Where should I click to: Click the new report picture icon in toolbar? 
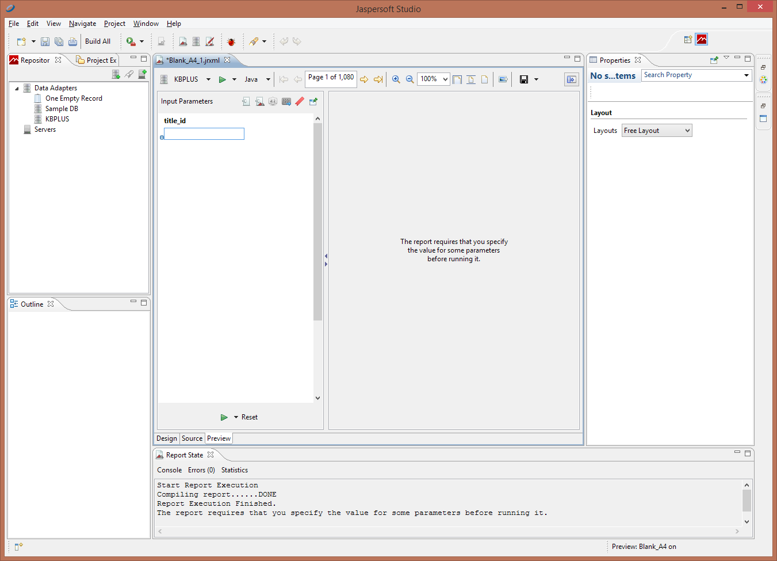(183, 41)
